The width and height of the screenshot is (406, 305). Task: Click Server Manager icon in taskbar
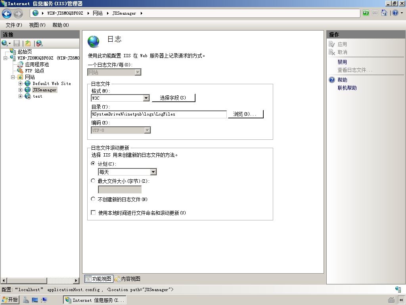[26, 300]
